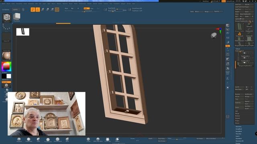Open the Alpha selector slot
Screen dimensions: 257x144
click(6, 37)
